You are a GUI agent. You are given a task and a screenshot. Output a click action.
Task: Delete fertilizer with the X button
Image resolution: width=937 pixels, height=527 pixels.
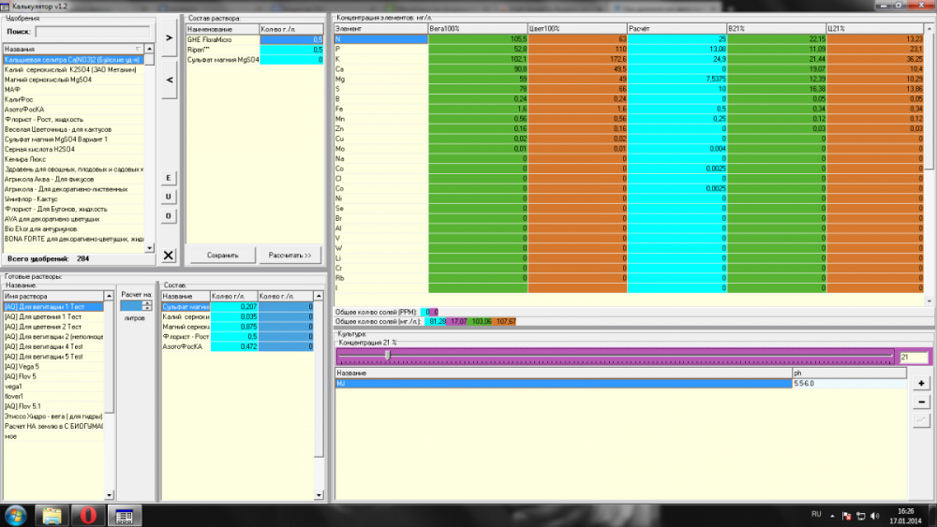coord(169,256)
